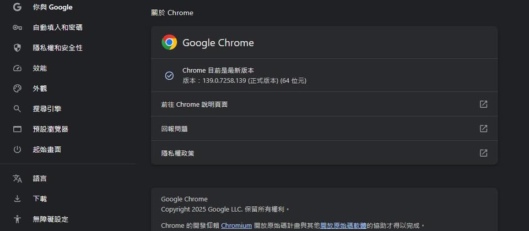Image resolution: width=529 pixels, height=231 pixels.
Task: Select 隱私權和安全性 in the settings menu
Action: [57, 48]
